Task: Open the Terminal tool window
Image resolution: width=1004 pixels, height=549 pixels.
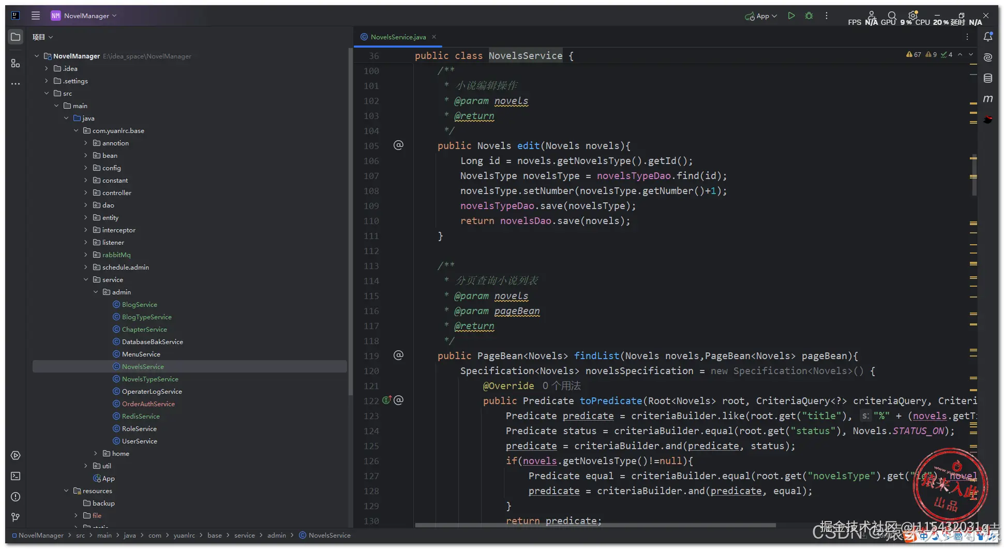Action: pyautogui.click(x=16, y=476)
